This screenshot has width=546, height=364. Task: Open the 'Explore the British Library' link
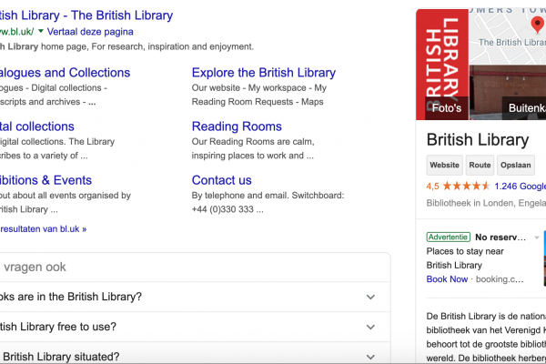tap(264, 73)
